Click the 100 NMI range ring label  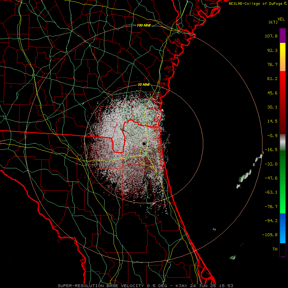pos(144,25)
